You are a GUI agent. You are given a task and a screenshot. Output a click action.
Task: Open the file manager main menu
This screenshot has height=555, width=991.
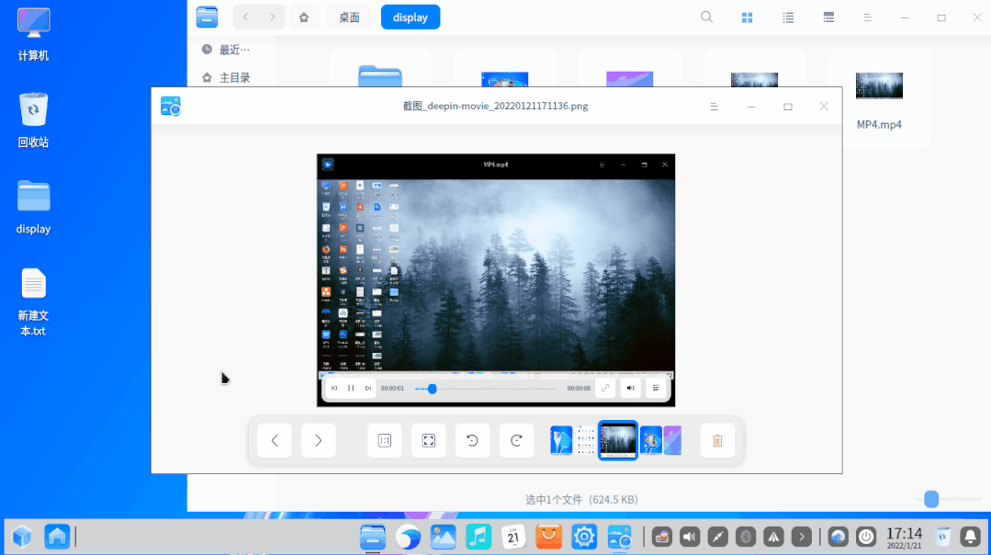(x=868, y=18)
